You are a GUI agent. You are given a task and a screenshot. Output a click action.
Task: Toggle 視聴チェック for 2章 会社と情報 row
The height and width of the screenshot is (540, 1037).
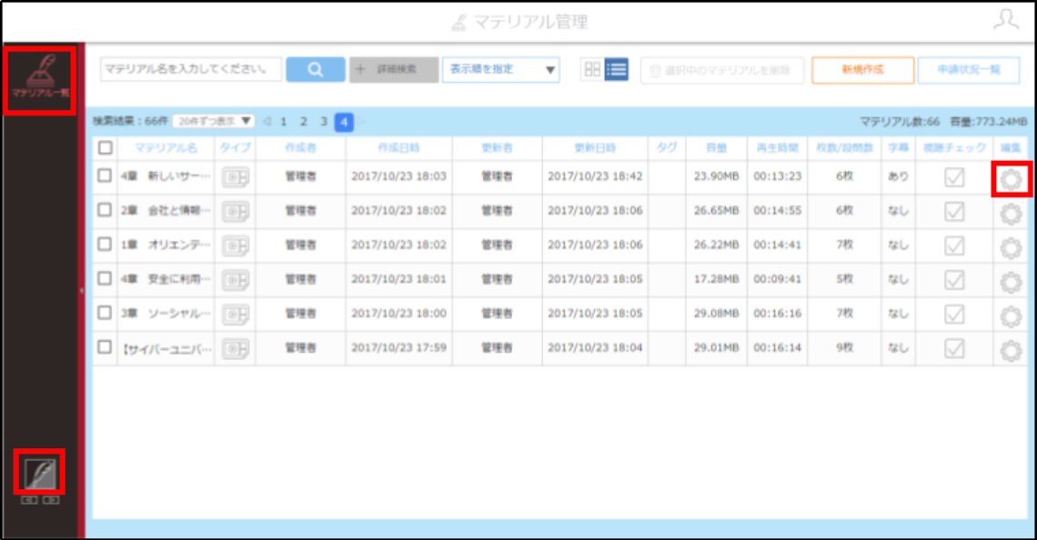[x=954, y=212]
